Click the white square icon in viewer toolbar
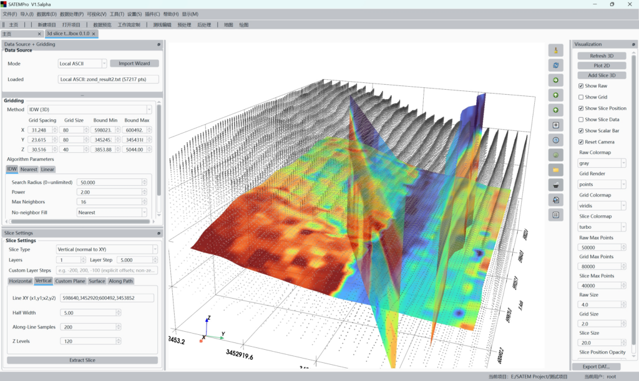The width and height of the screenshot is (639, 381). tap(555, 125)
